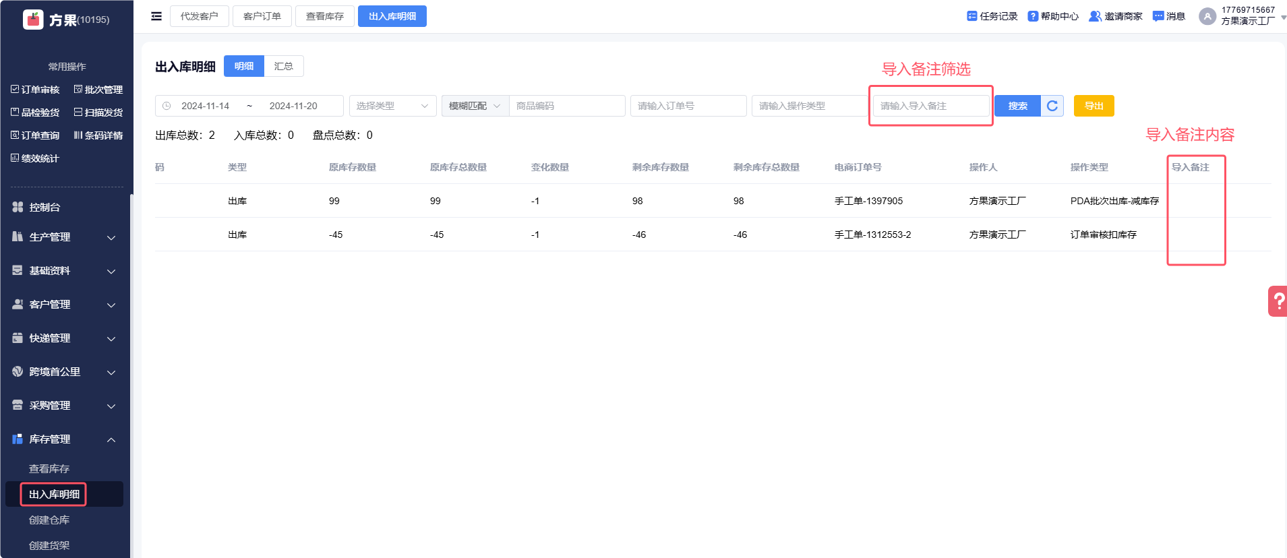Screen dimensions: 1287x558
Task: Open 订单审核 shortcut in sidebar
Action: (x=35, y=90)
